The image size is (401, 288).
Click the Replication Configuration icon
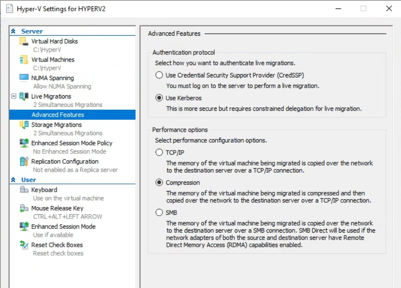tap(24, 161)
